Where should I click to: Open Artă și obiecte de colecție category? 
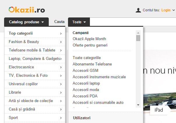point(35,101)
